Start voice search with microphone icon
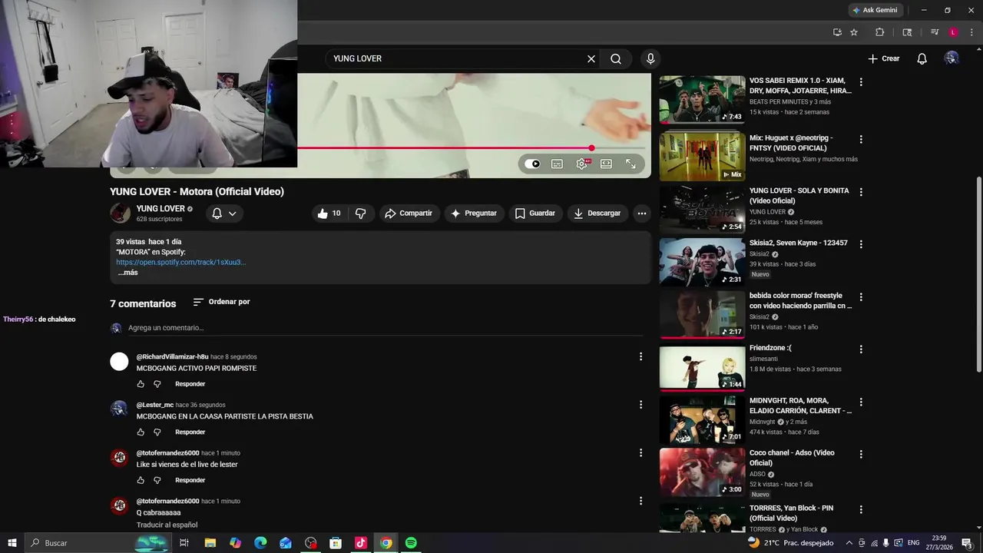 click(x=650, y=58)
